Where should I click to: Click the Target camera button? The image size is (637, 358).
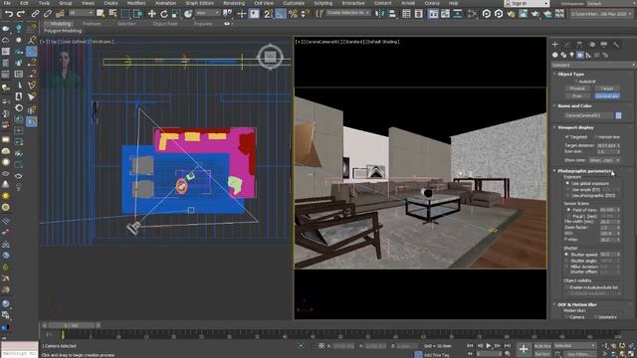[x=607, y=89]
